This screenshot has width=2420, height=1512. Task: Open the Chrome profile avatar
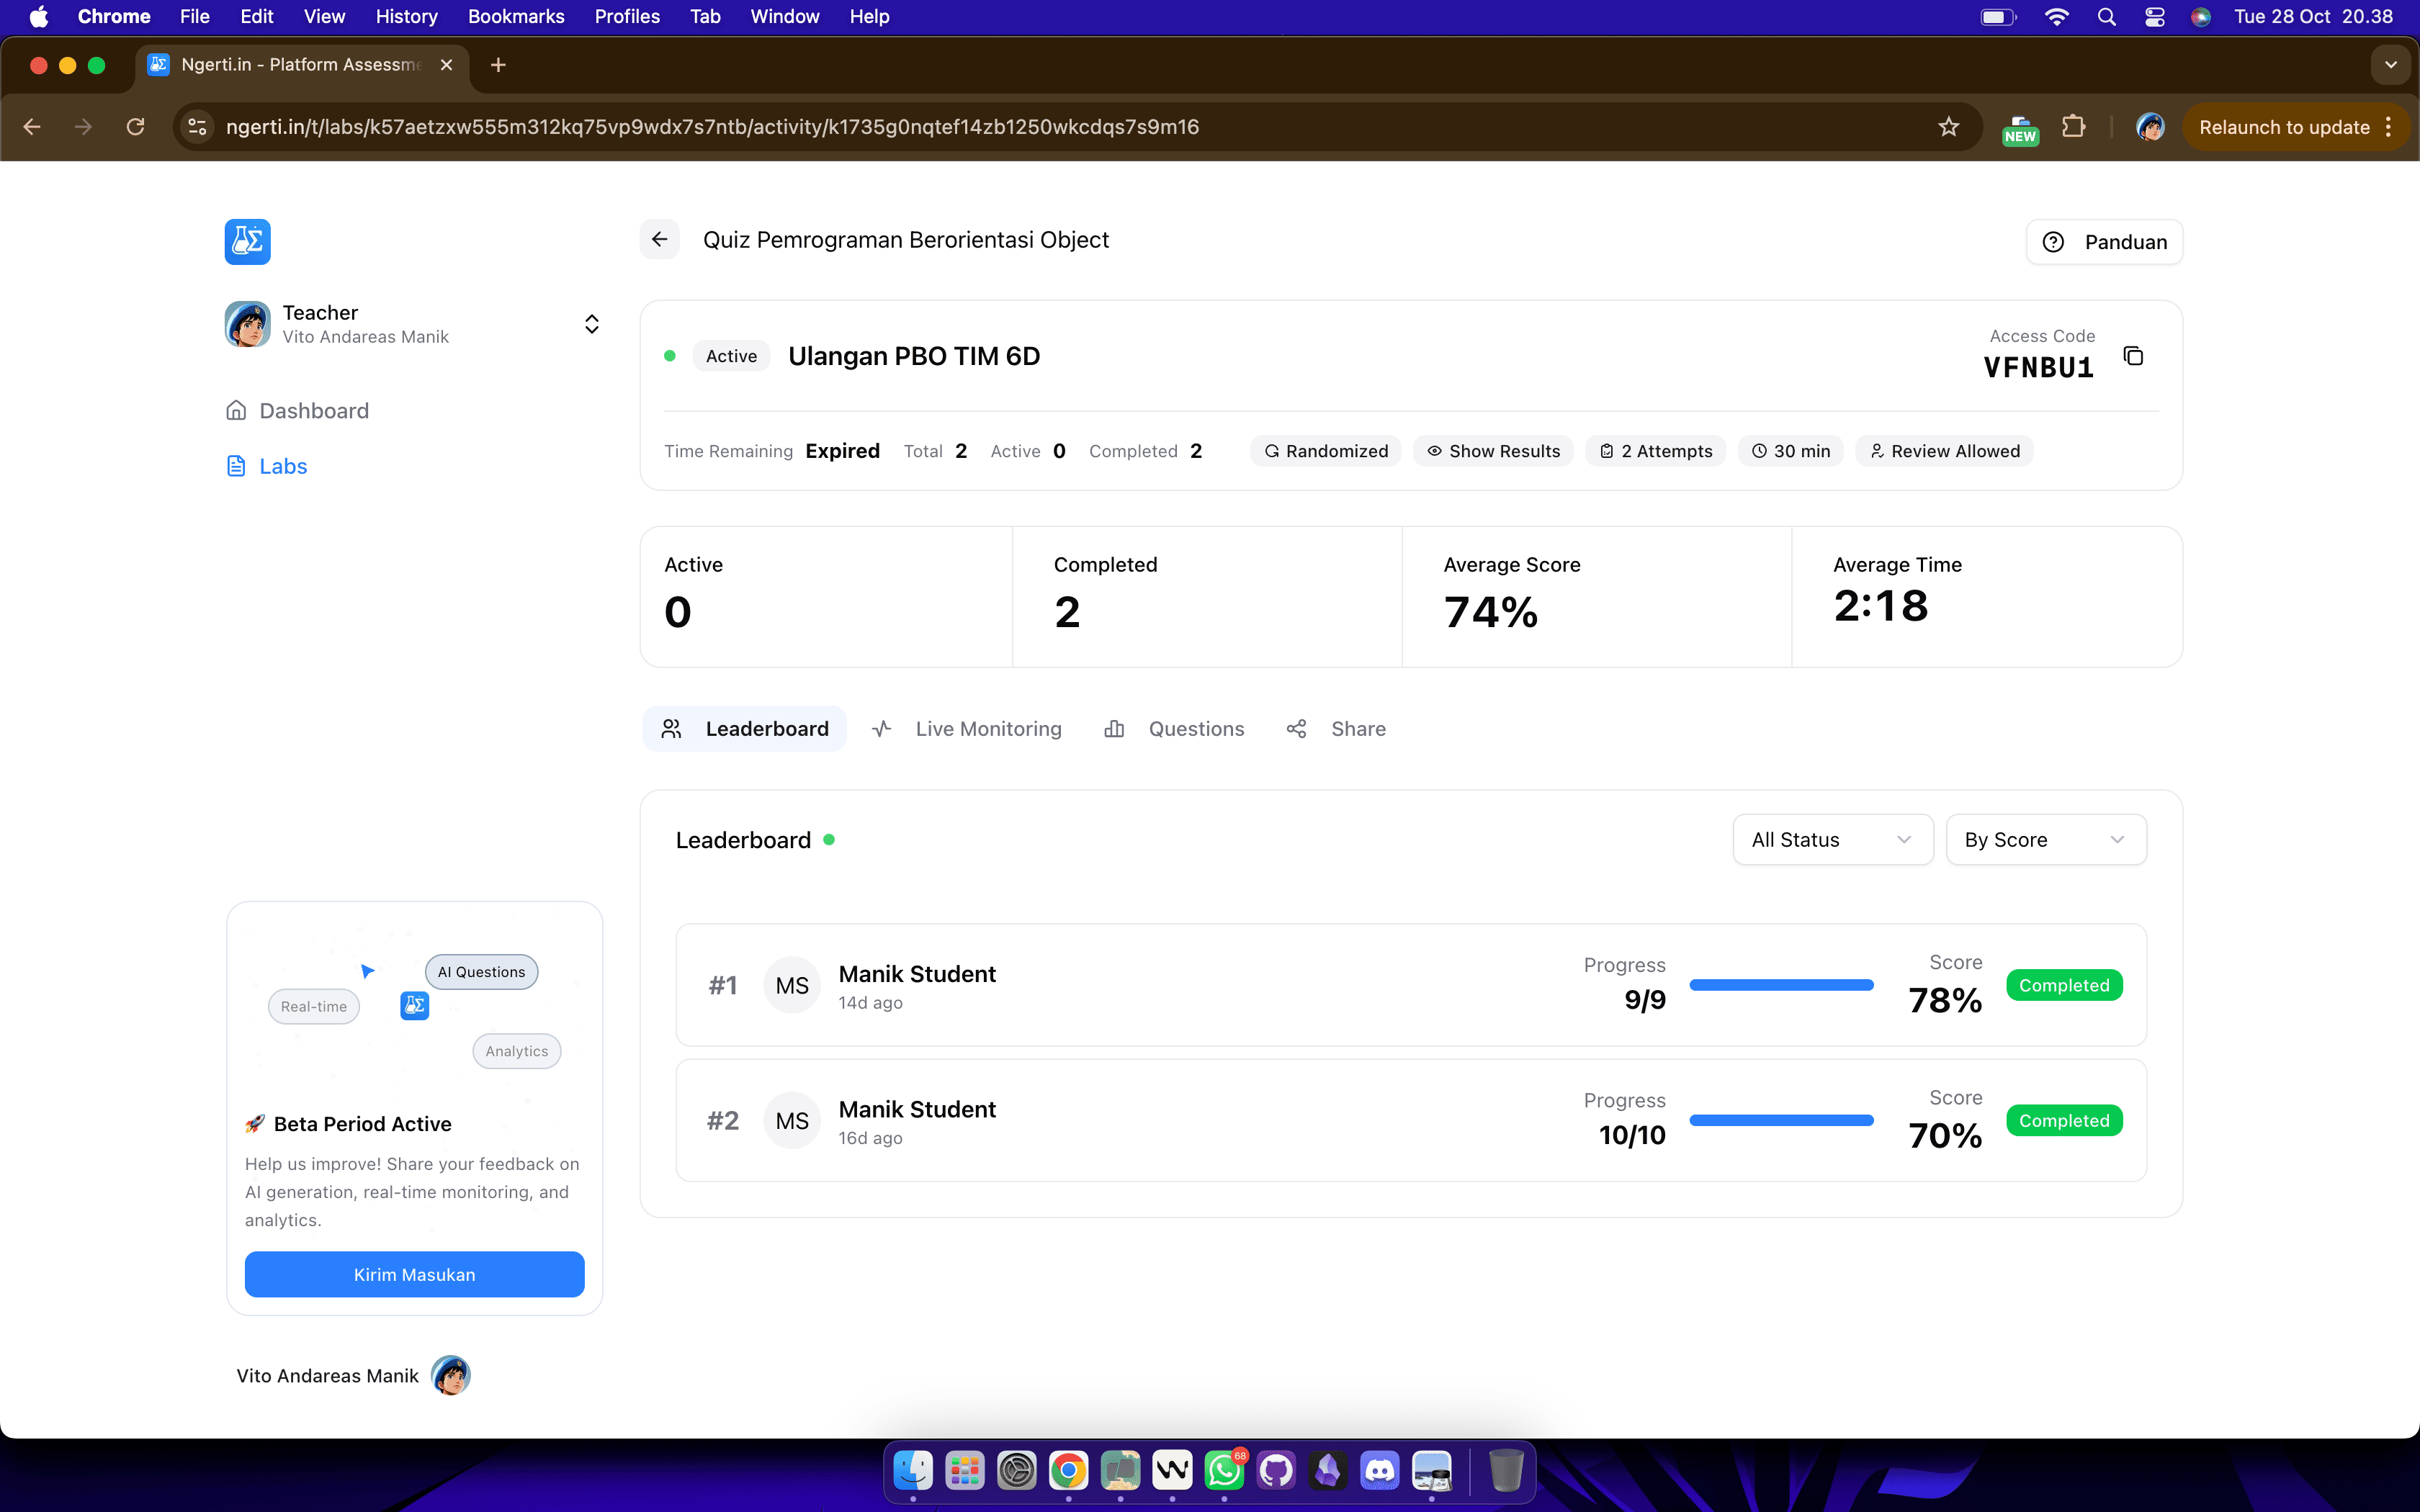2150,127
